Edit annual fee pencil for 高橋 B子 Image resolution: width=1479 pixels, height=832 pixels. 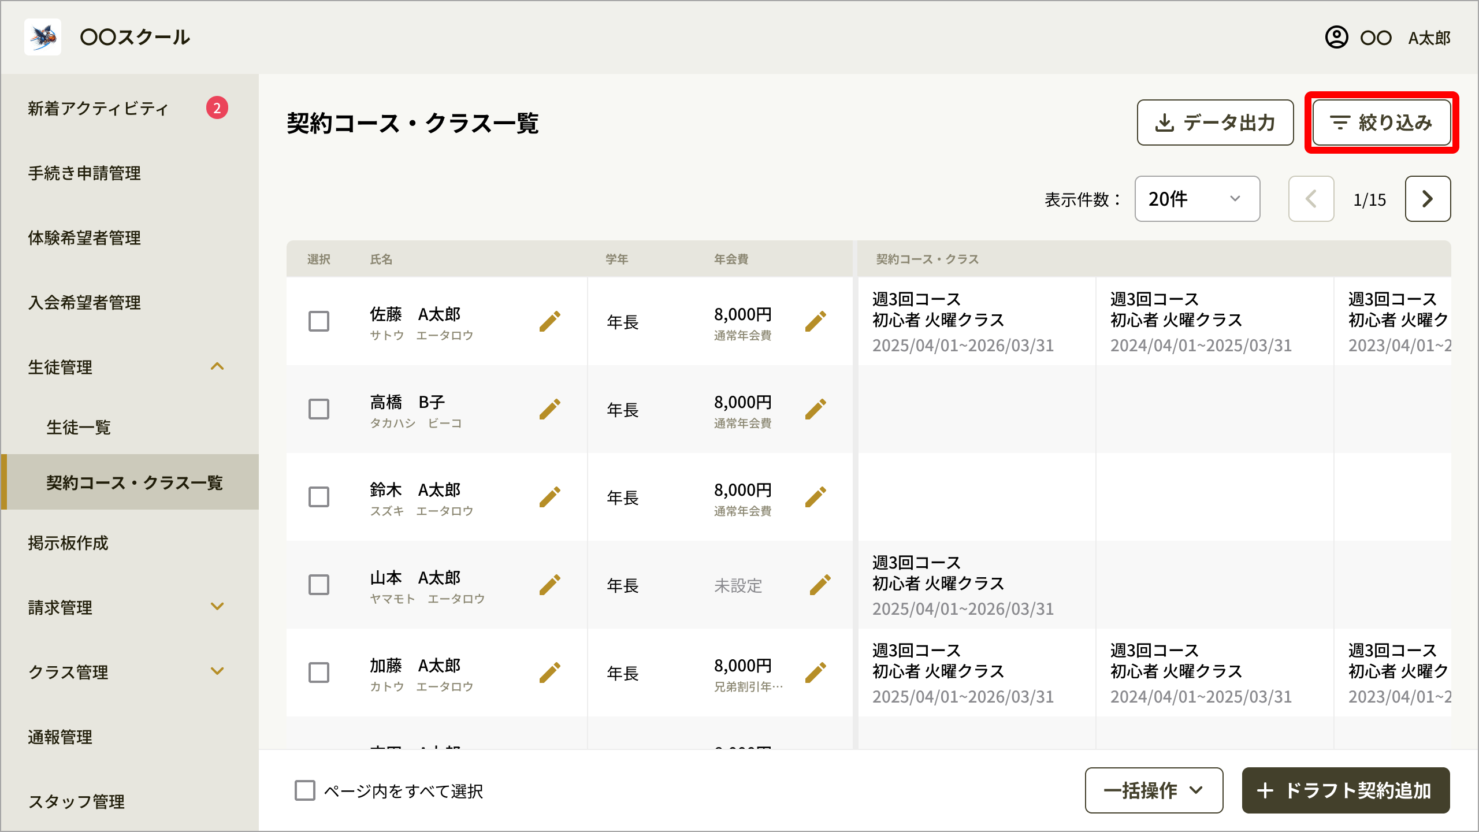tap(816, 409)
